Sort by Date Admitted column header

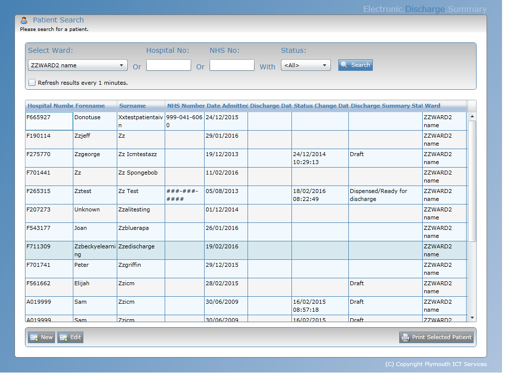226,106
